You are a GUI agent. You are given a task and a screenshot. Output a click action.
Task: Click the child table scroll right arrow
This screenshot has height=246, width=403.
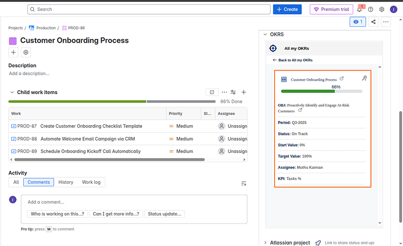(x=244, y=160)
